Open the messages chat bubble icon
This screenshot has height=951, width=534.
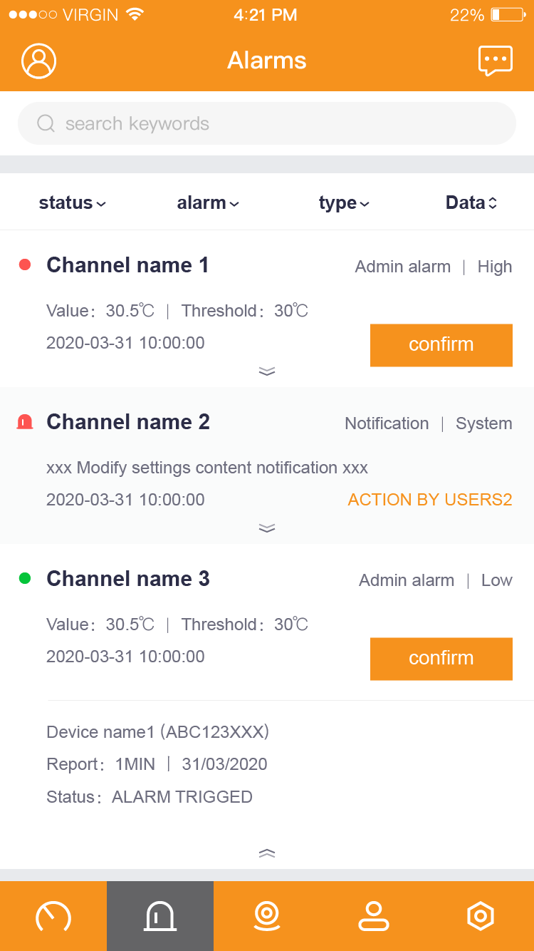tap(495, 61)
